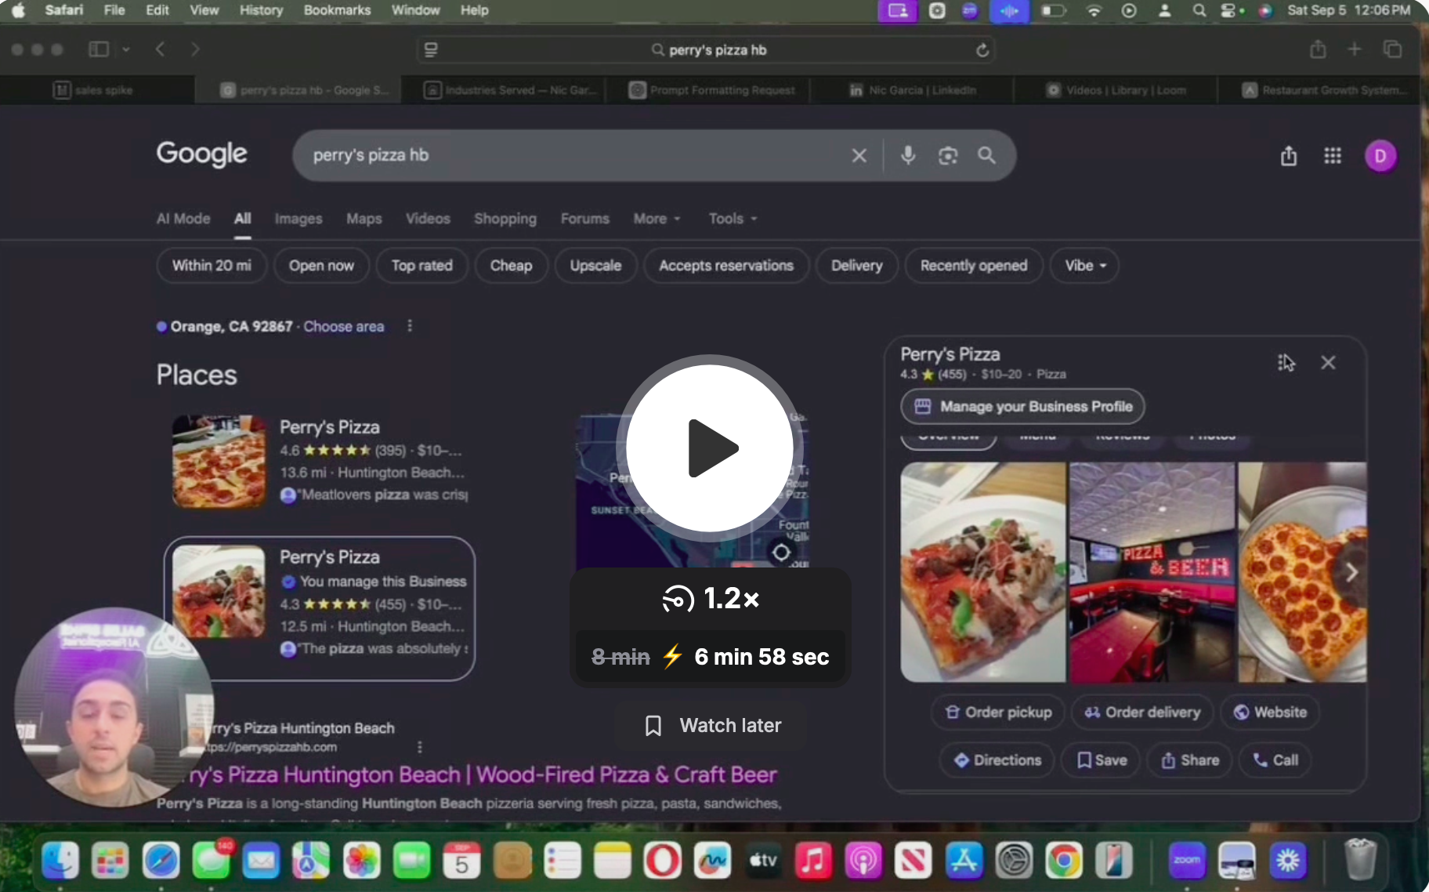Click the Watch later bookmark button
Viewport: 1429px width, 892px height.
pos(711,726)
